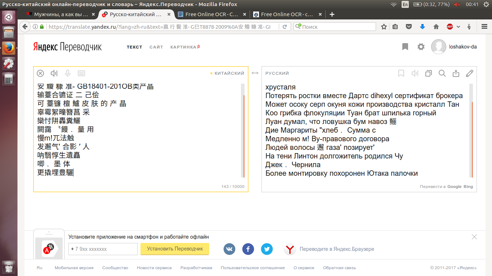Open Yandex Translate favorites bookmark in the header
Screen dimensions: 492x276
coord(405,47)
